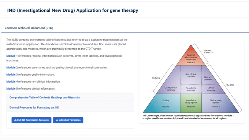
Task: Click the Quality Module 3 block in diagram
Action: [x=166, y=103]
